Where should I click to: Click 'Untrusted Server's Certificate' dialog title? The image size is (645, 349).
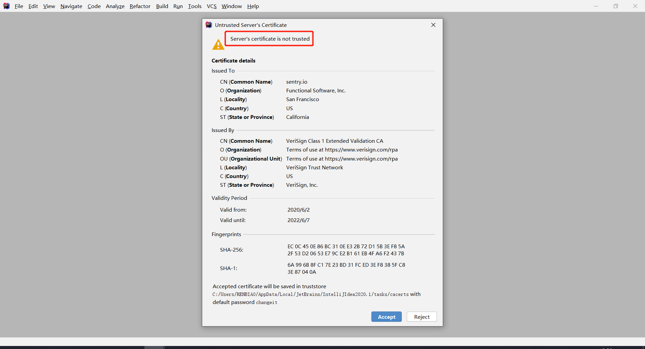click(251, 25)
